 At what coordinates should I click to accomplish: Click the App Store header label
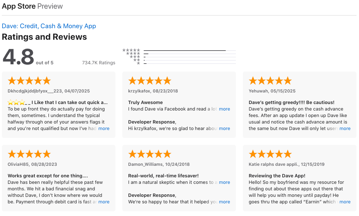18,6
